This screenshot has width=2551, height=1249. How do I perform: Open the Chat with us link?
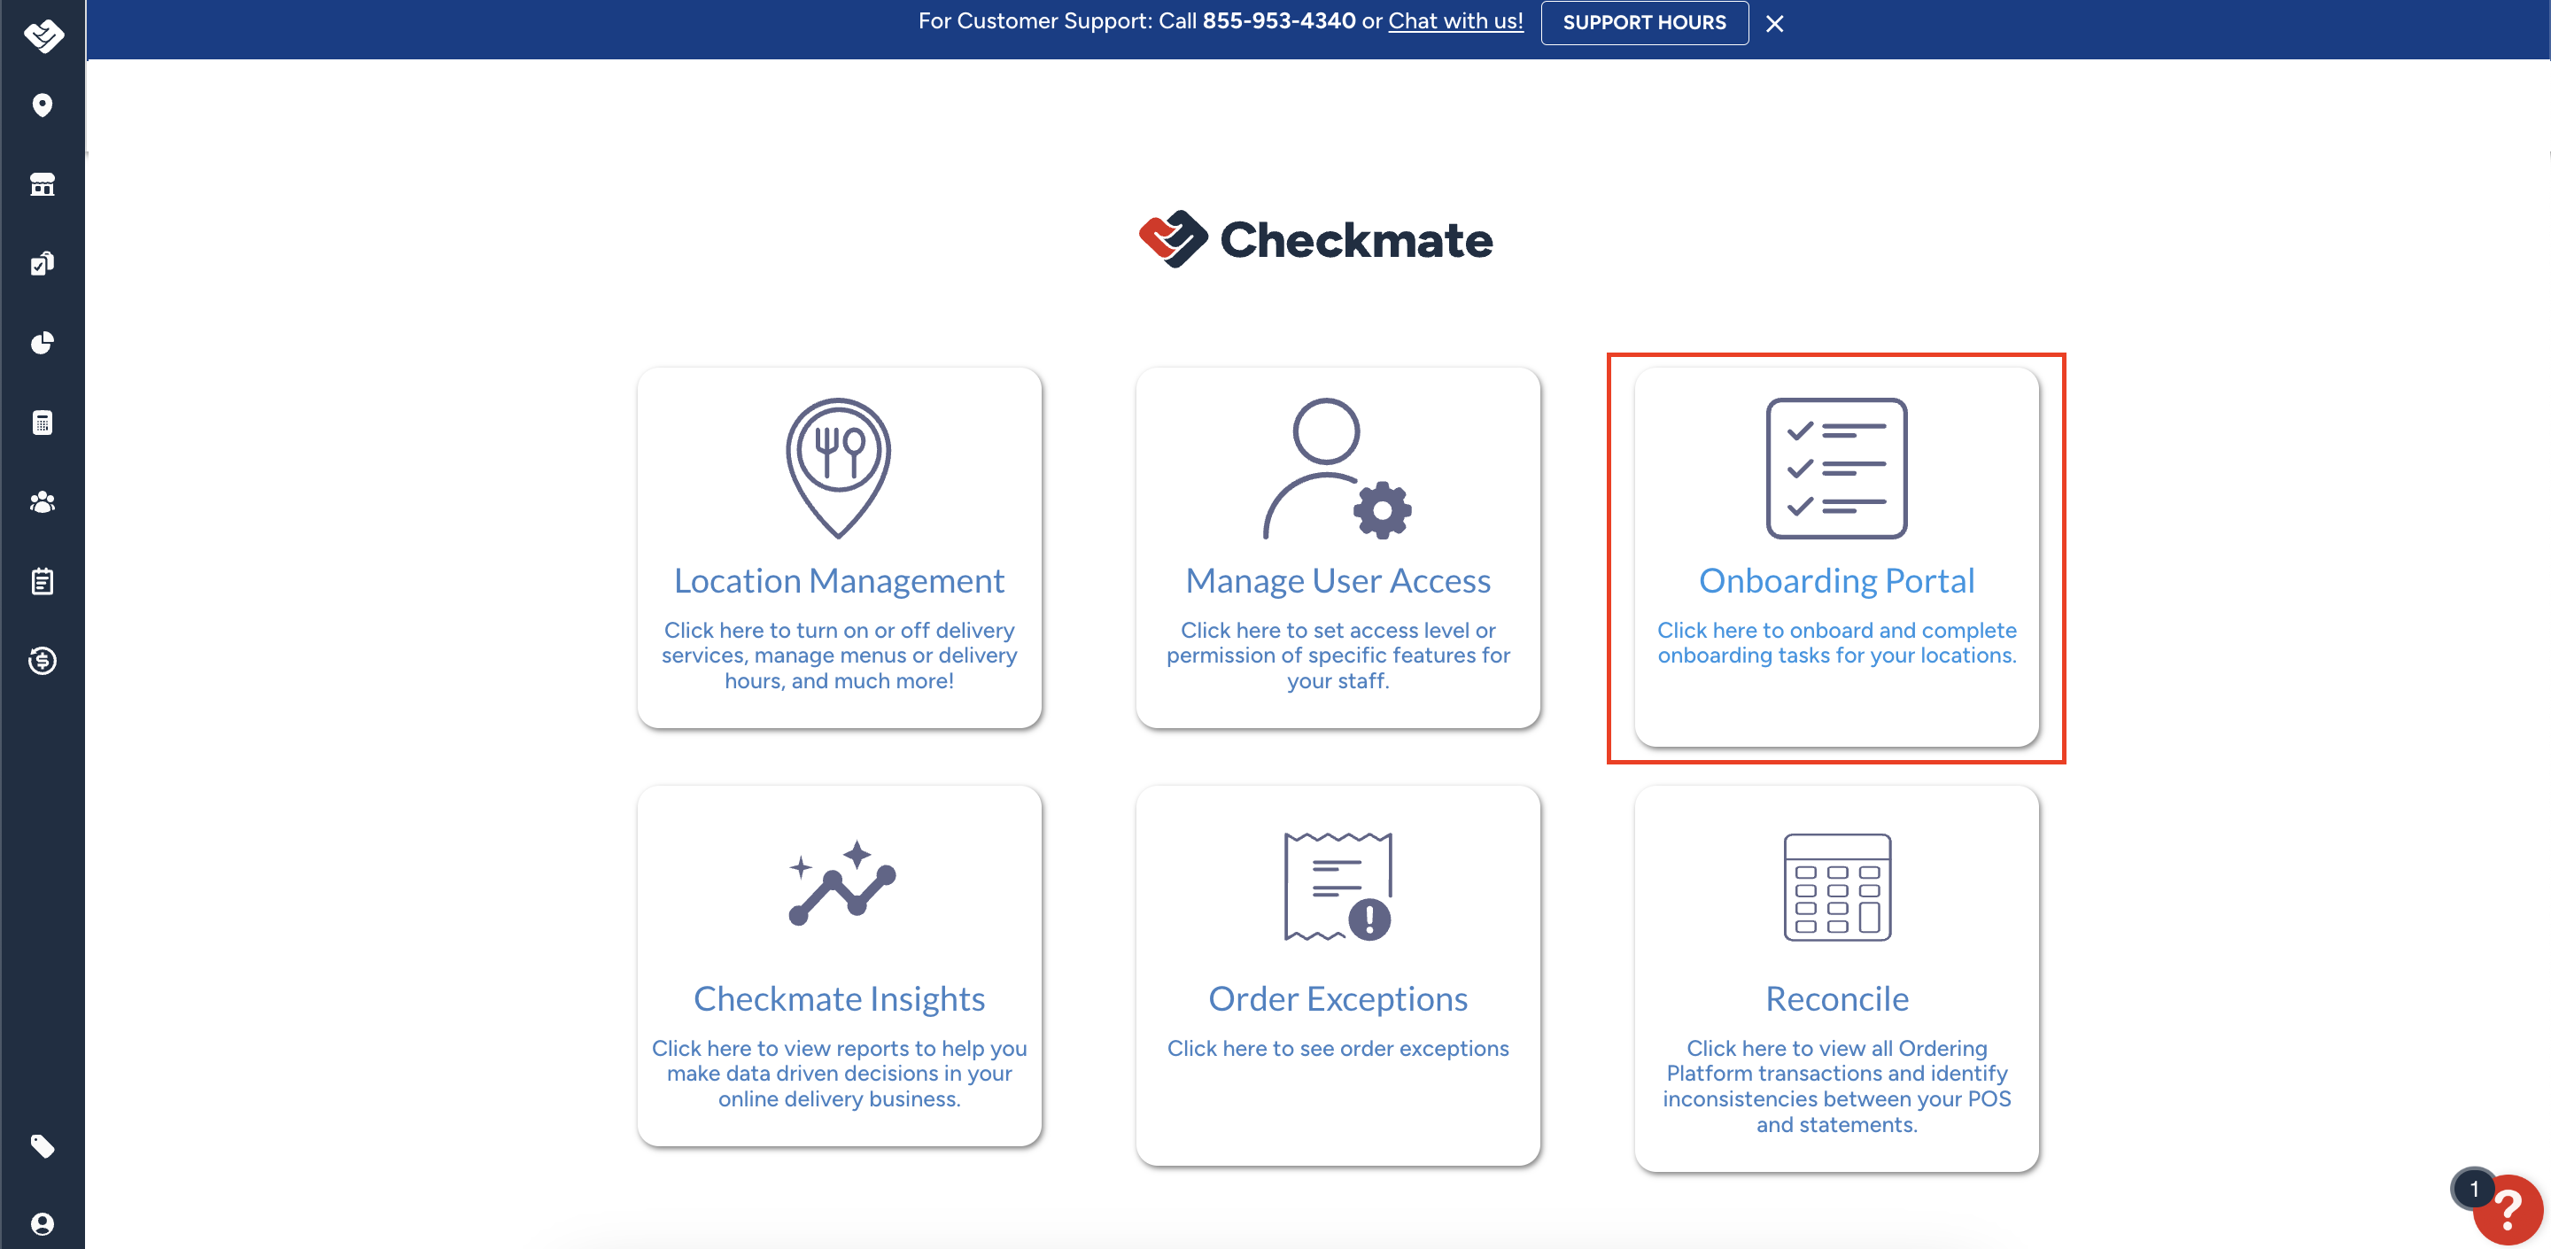[x=1454, y=20]
